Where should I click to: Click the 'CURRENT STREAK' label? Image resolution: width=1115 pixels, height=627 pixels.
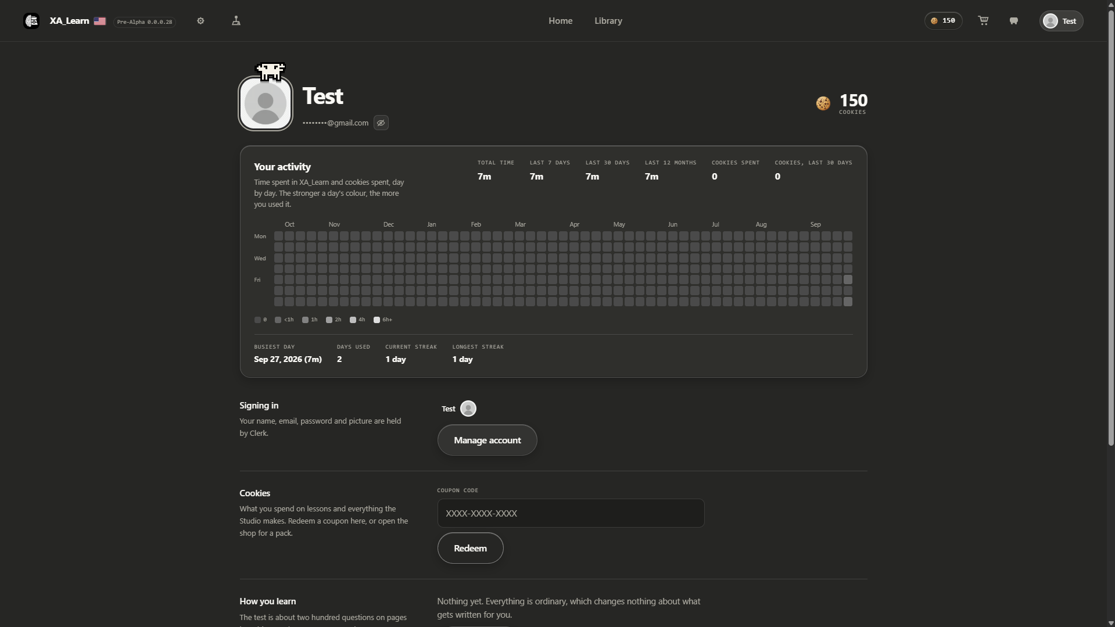click(411, 347)
